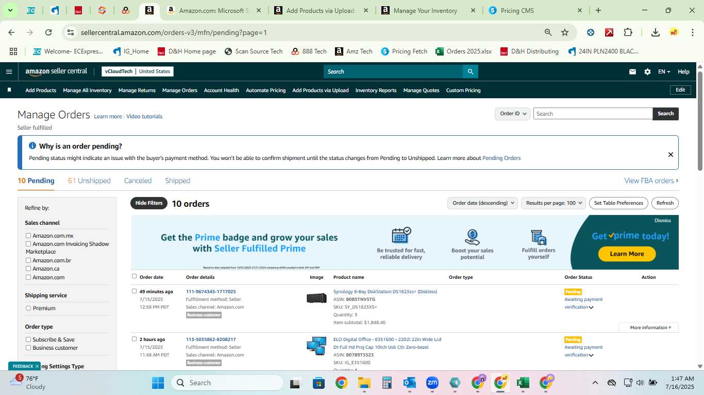Follow the View FBA orders link

pyautogui.click(x=651, y=181)
